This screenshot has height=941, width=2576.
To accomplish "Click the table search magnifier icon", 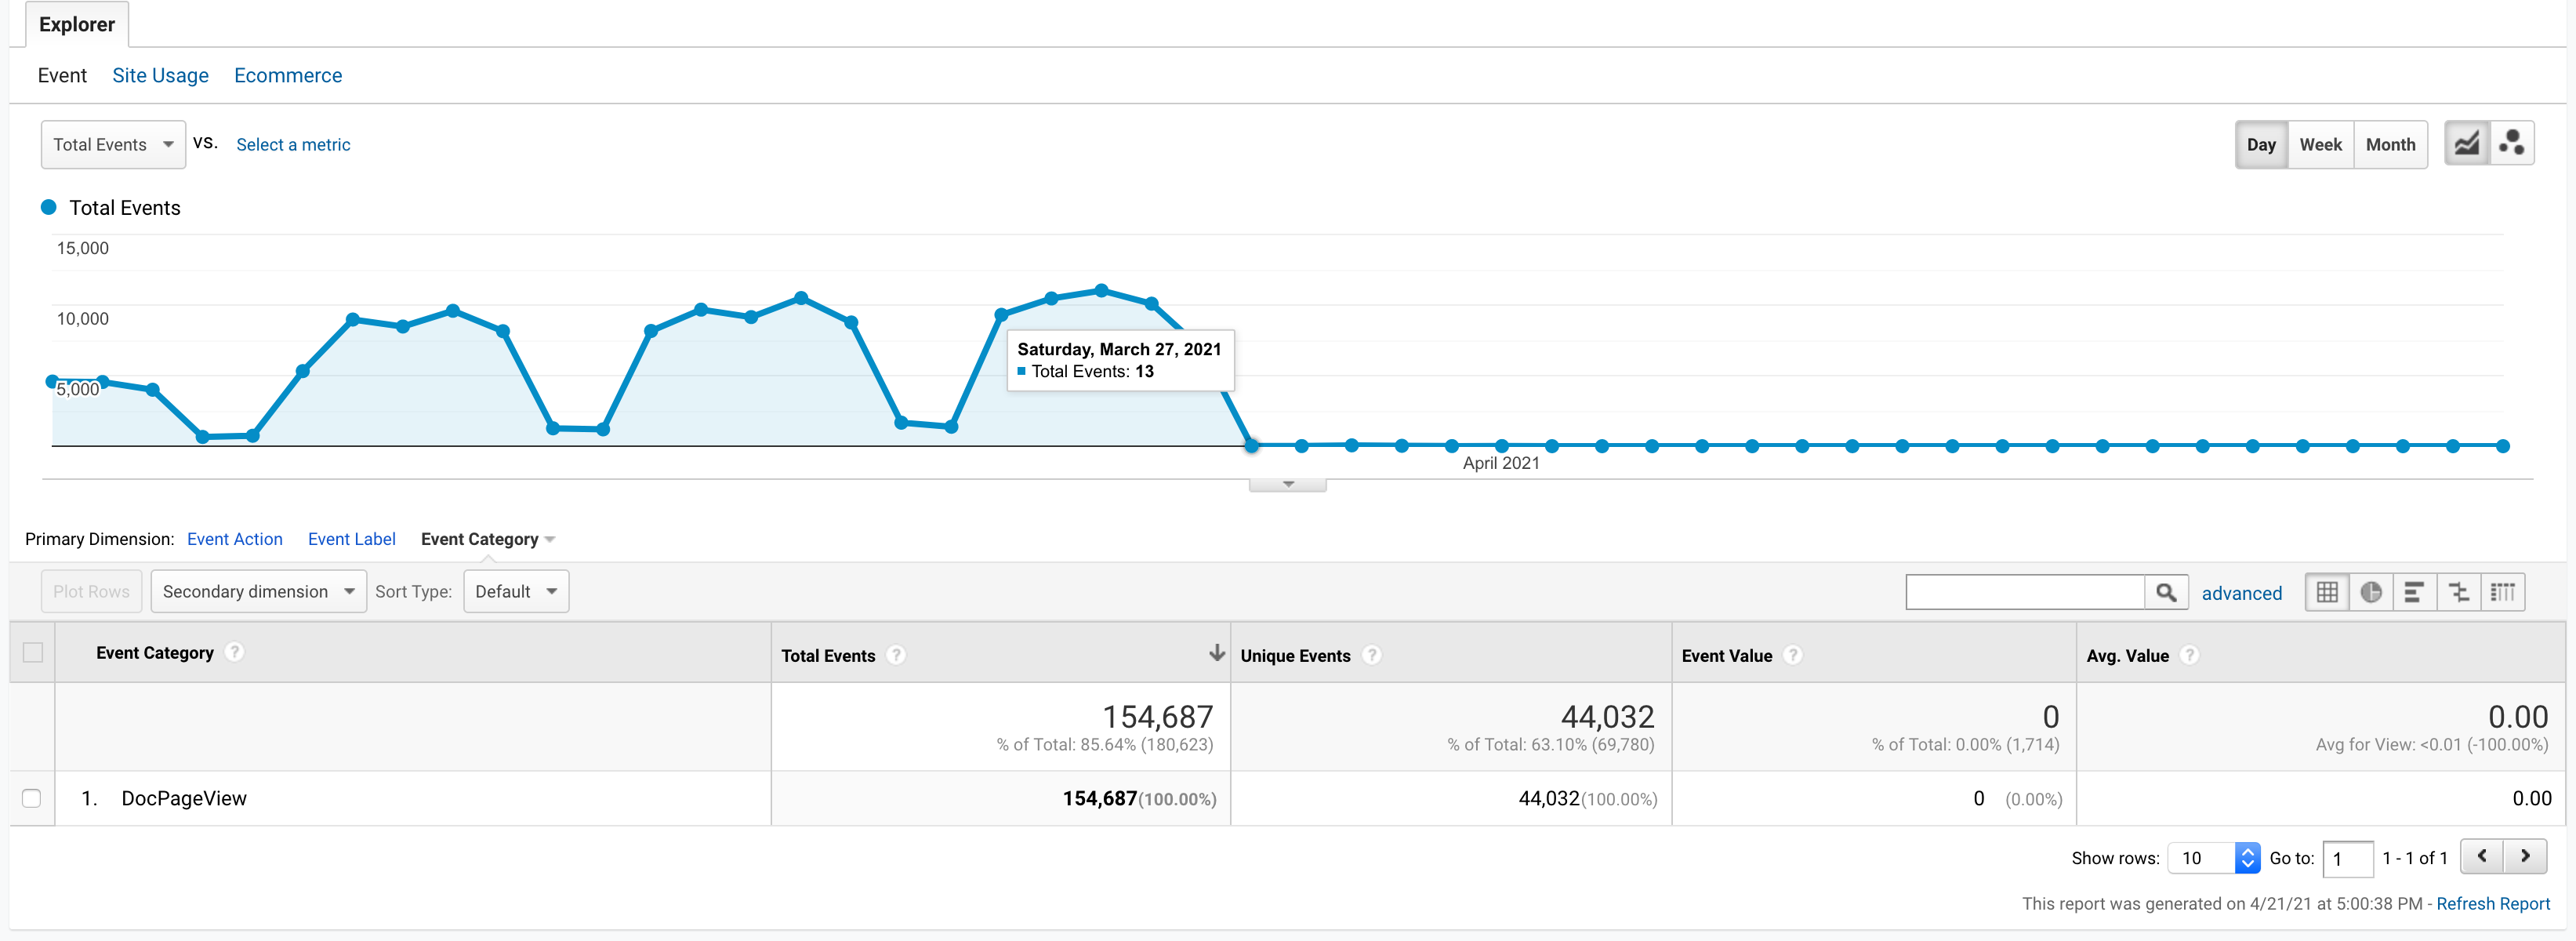I will tap(2166, 592).
